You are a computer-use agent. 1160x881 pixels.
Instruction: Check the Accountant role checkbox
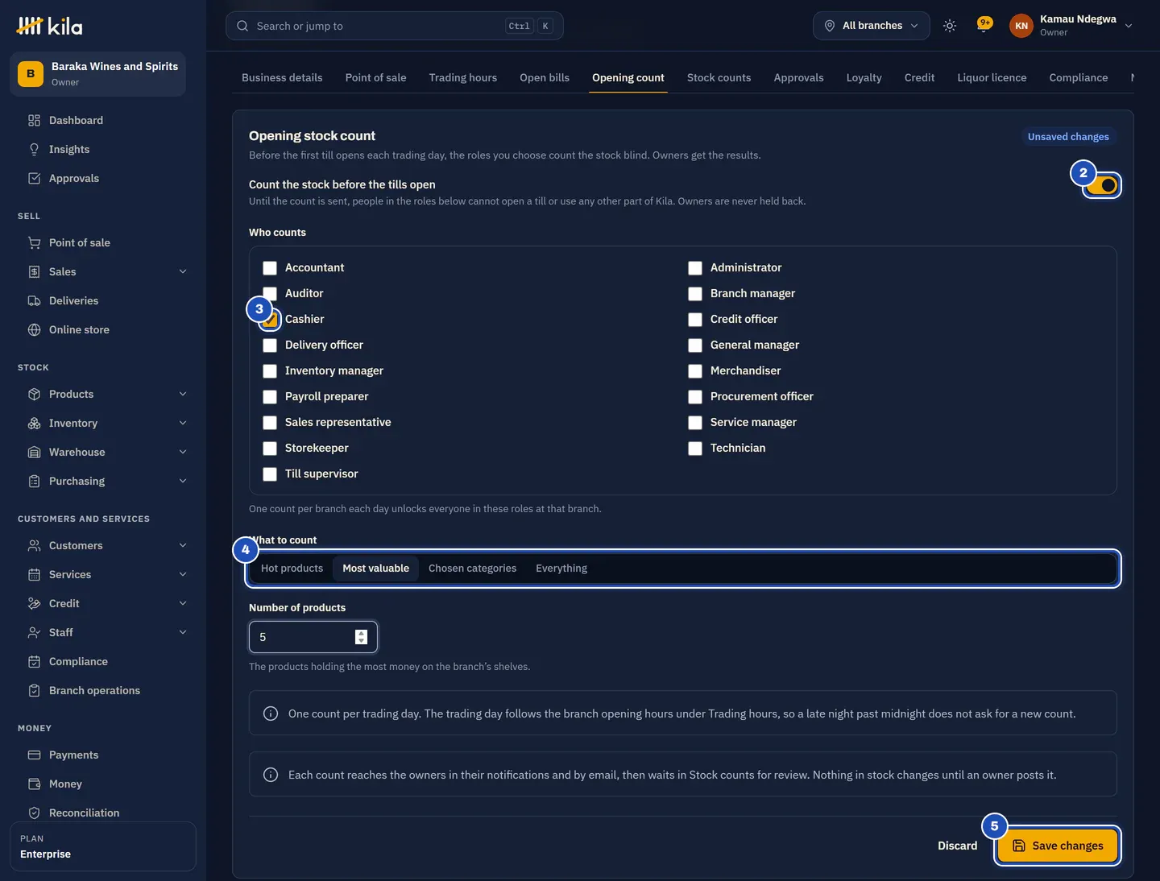[x=270, y=268]
